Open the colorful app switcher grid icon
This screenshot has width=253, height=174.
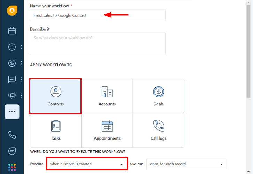[x=12, y=167]
